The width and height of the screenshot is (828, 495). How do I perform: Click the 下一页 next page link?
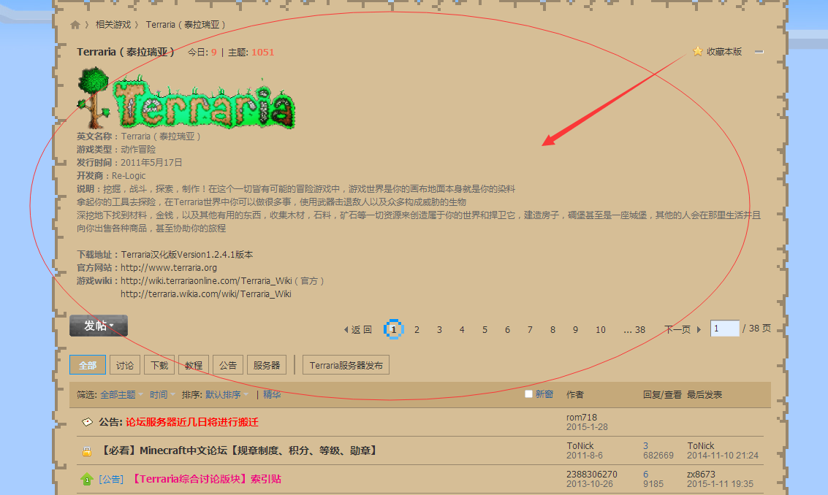[677, 330]
